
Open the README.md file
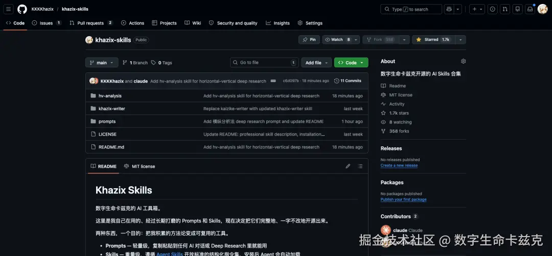111,147
